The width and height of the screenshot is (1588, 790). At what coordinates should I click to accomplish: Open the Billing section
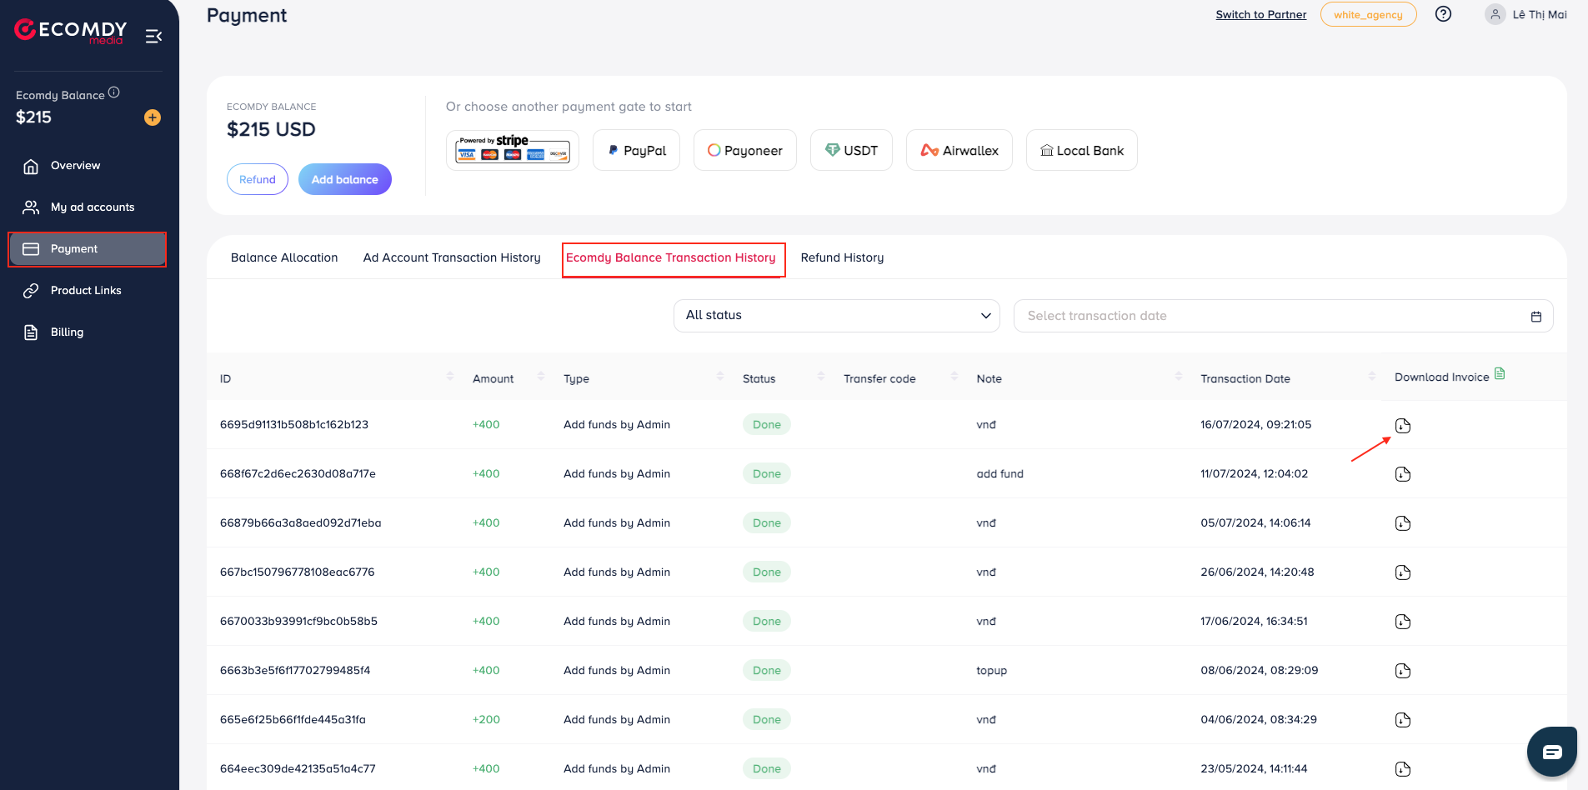(x=87, y=332)
